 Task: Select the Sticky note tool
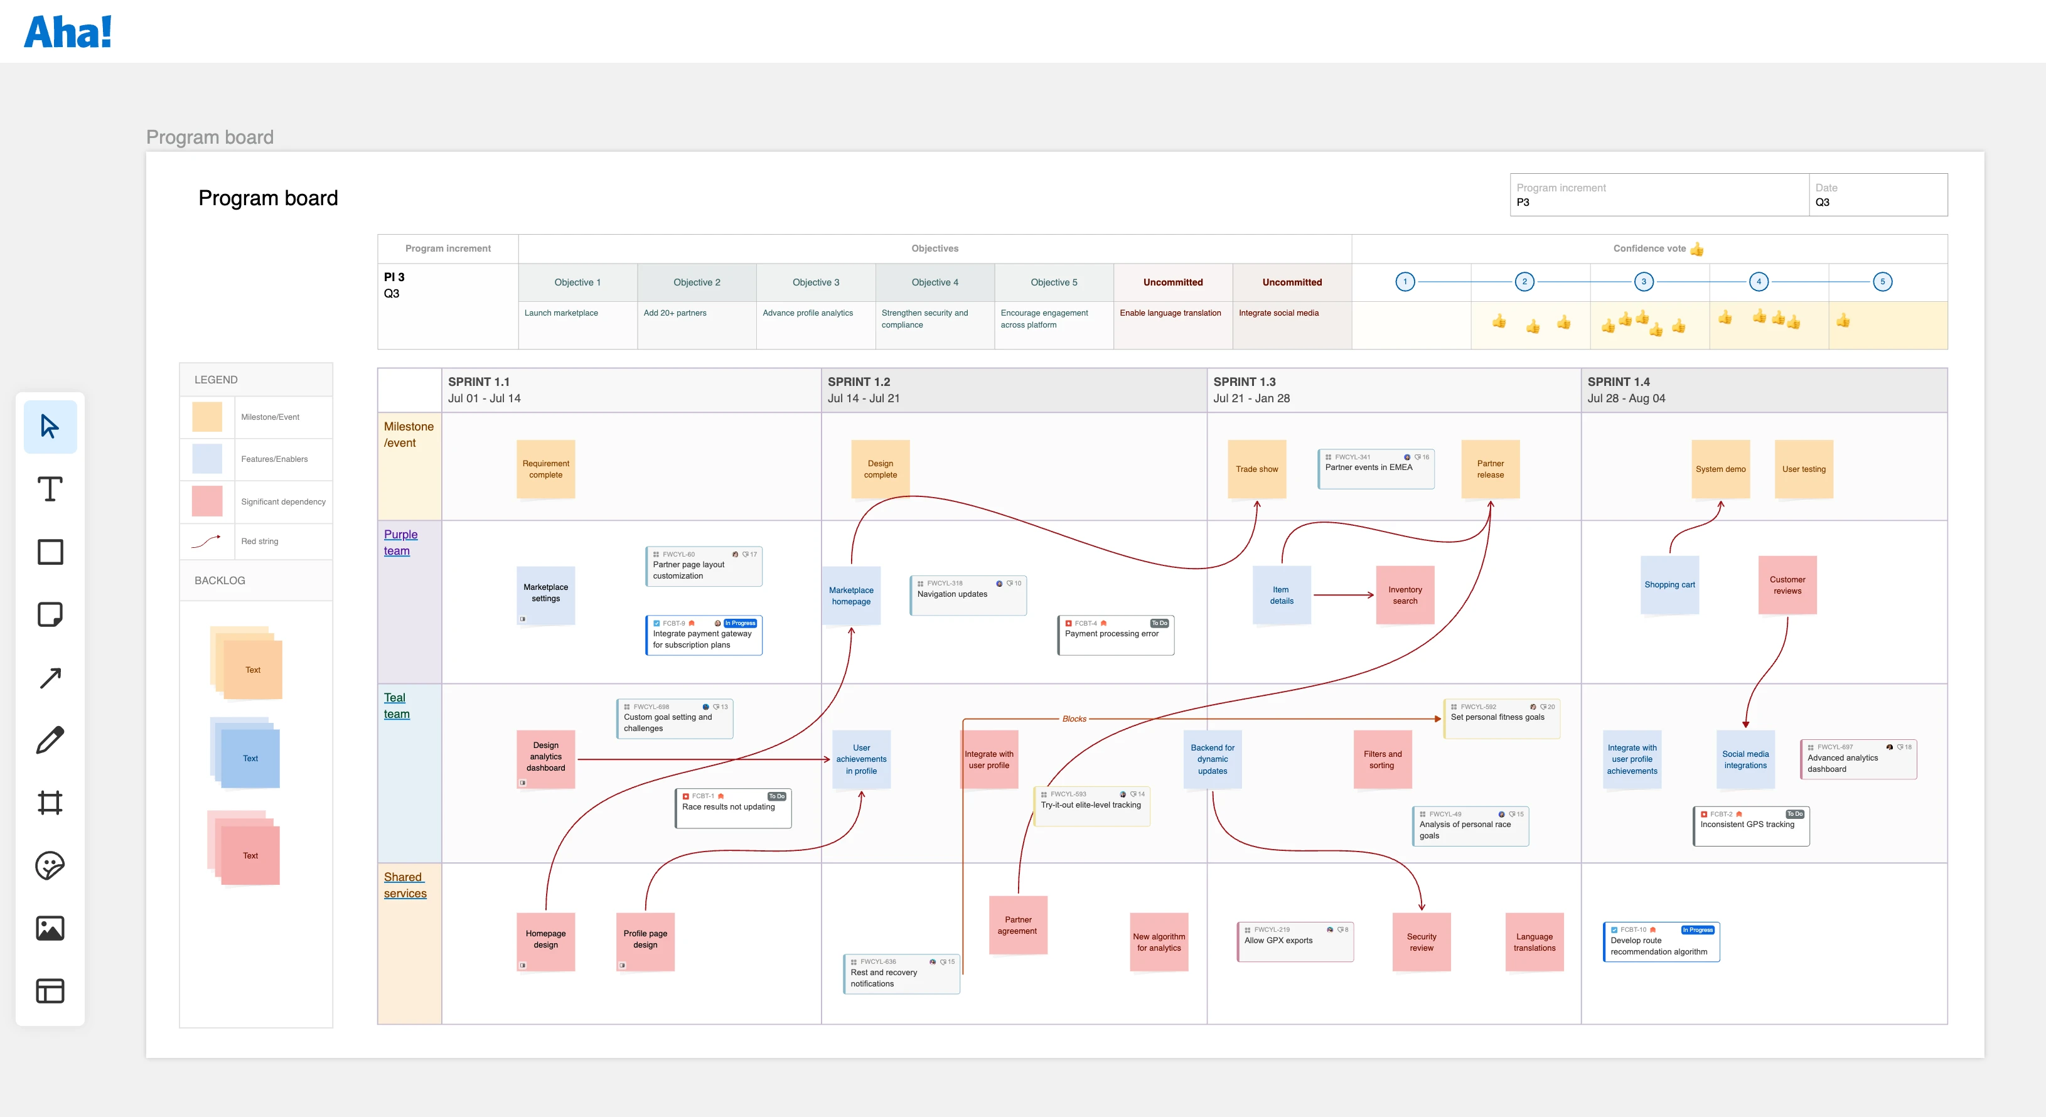coord(50,615)
